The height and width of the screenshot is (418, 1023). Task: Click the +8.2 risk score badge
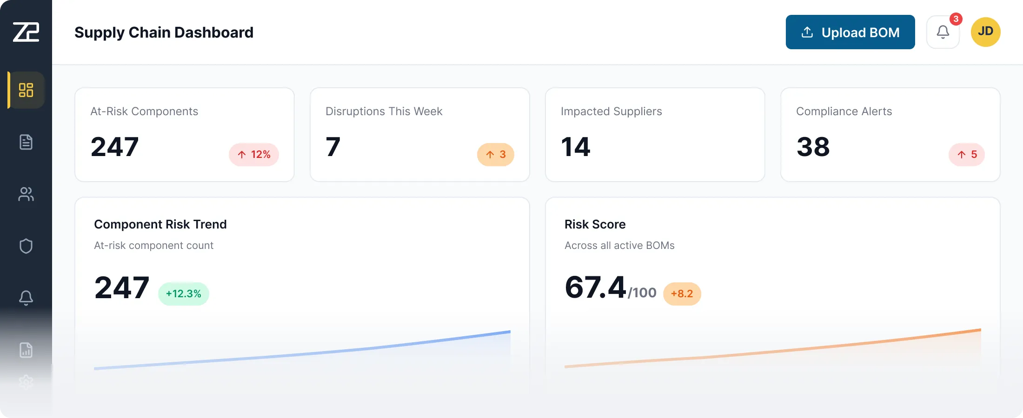pos(682,294)
